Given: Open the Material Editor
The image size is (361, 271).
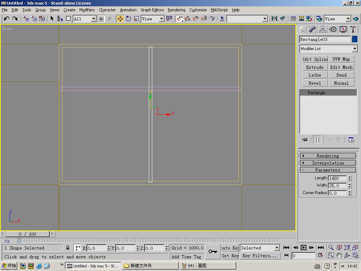Looking at the screenshot, I should point(309,19).
